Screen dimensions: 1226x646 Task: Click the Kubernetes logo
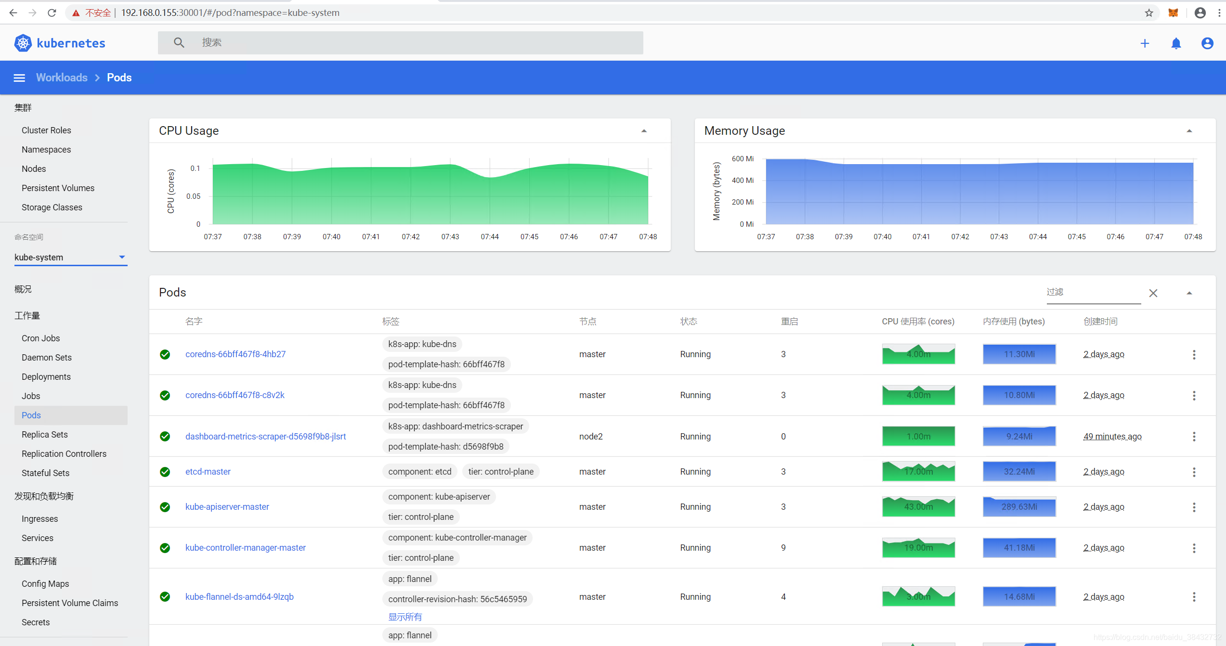(x=23, y=43)
